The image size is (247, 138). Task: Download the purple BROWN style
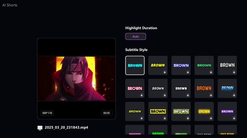point(234,118)
